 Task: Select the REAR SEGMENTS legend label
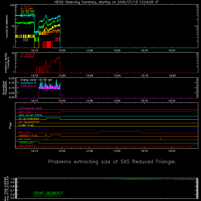[x=47, y=196]
